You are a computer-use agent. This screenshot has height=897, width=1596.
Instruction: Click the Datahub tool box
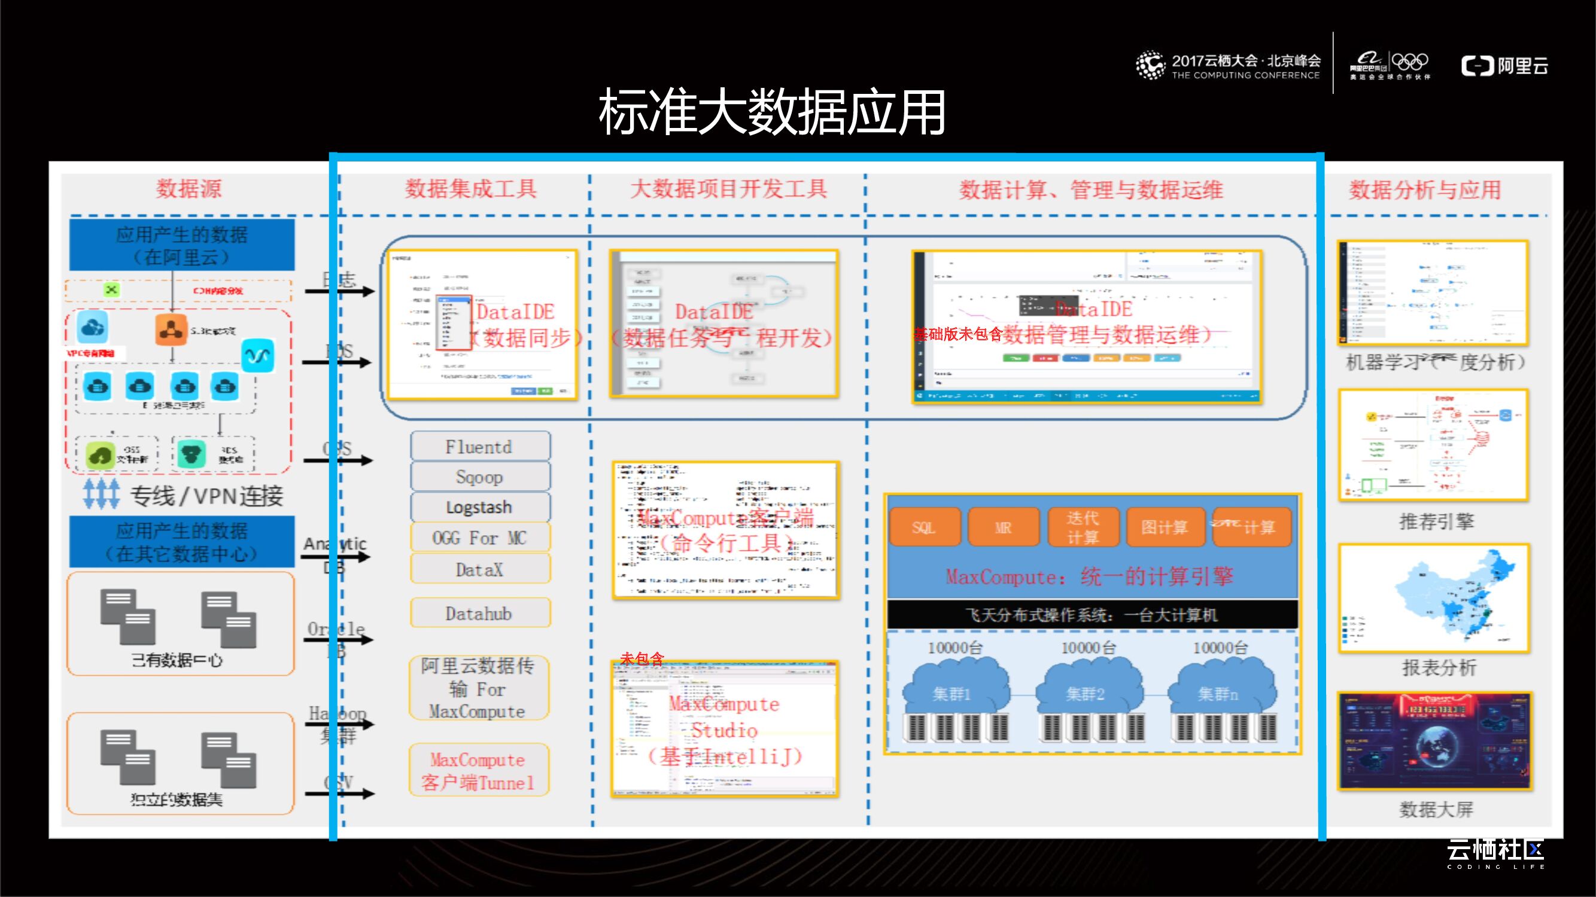point(479,614)
